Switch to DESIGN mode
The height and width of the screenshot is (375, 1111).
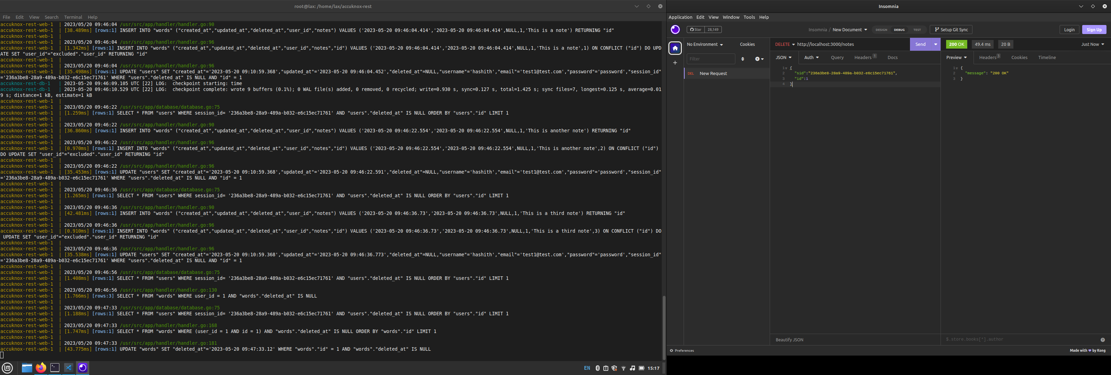(x=881, y=30)
